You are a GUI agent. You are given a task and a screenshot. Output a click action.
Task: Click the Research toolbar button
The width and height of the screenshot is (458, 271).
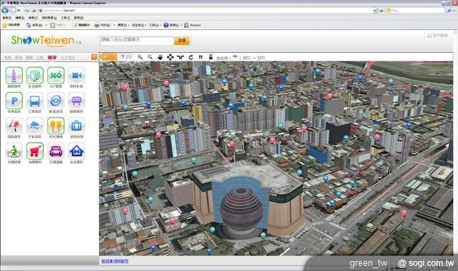193,26
